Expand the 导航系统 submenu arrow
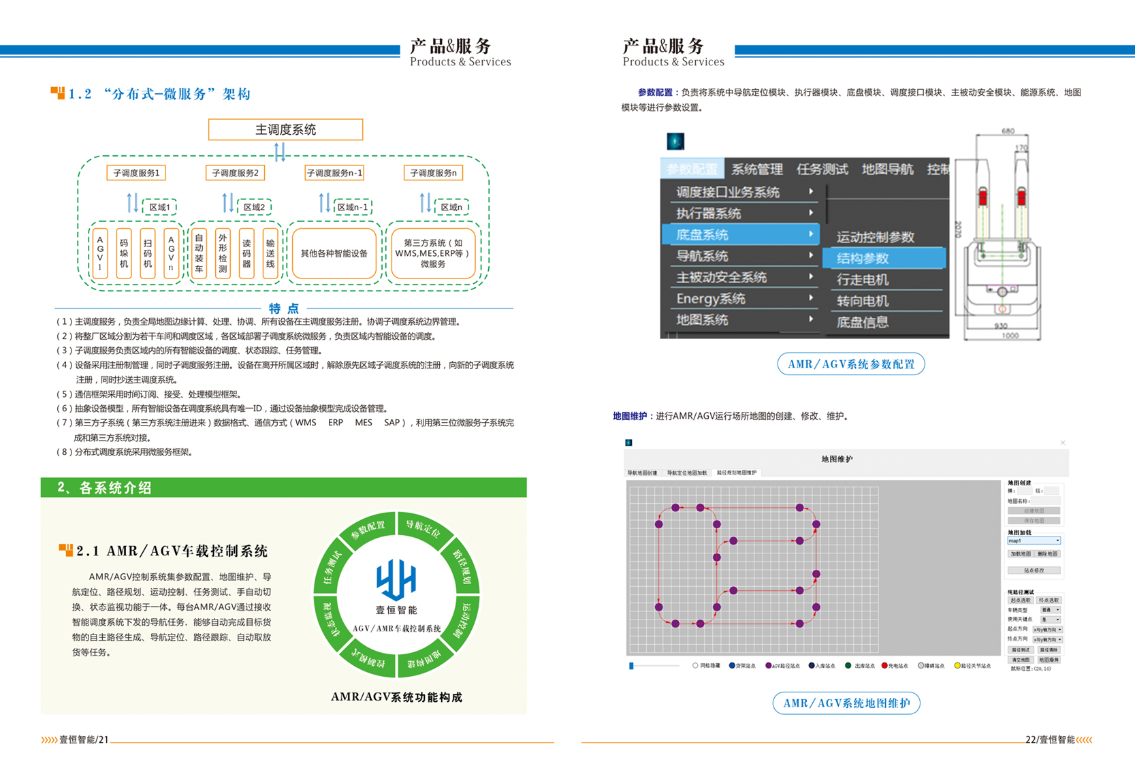 tap(810, 256)
